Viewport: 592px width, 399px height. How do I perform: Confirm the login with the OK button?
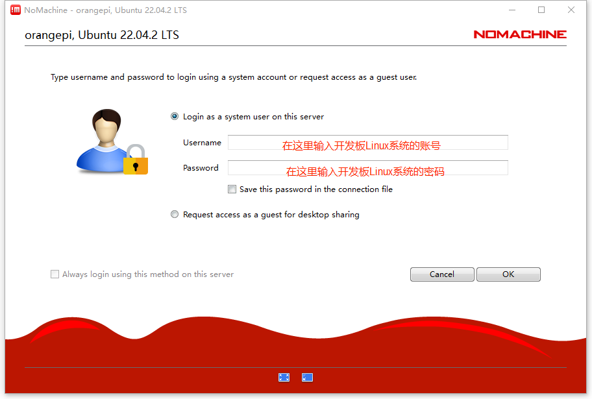508,274
